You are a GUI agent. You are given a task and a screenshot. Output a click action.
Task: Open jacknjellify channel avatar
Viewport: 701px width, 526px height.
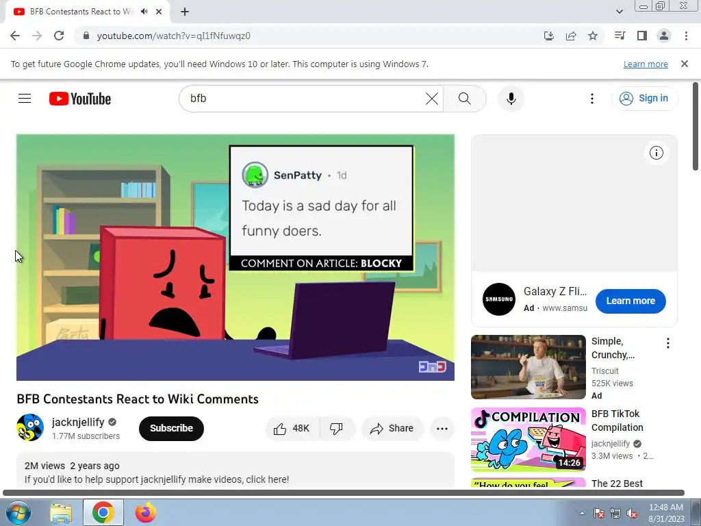(30, 427)
